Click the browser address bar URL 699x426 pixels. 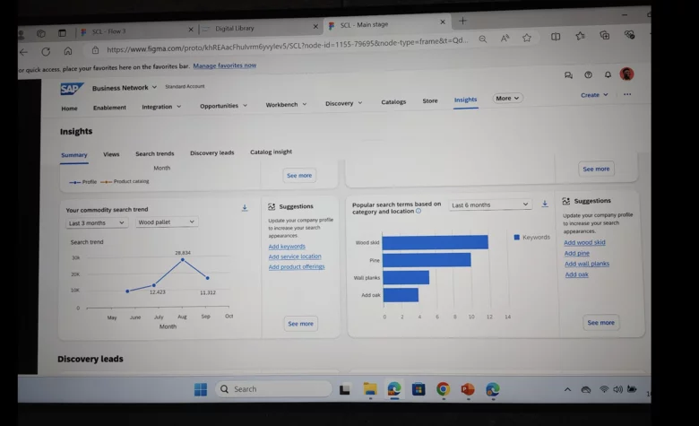coord(288,45)
